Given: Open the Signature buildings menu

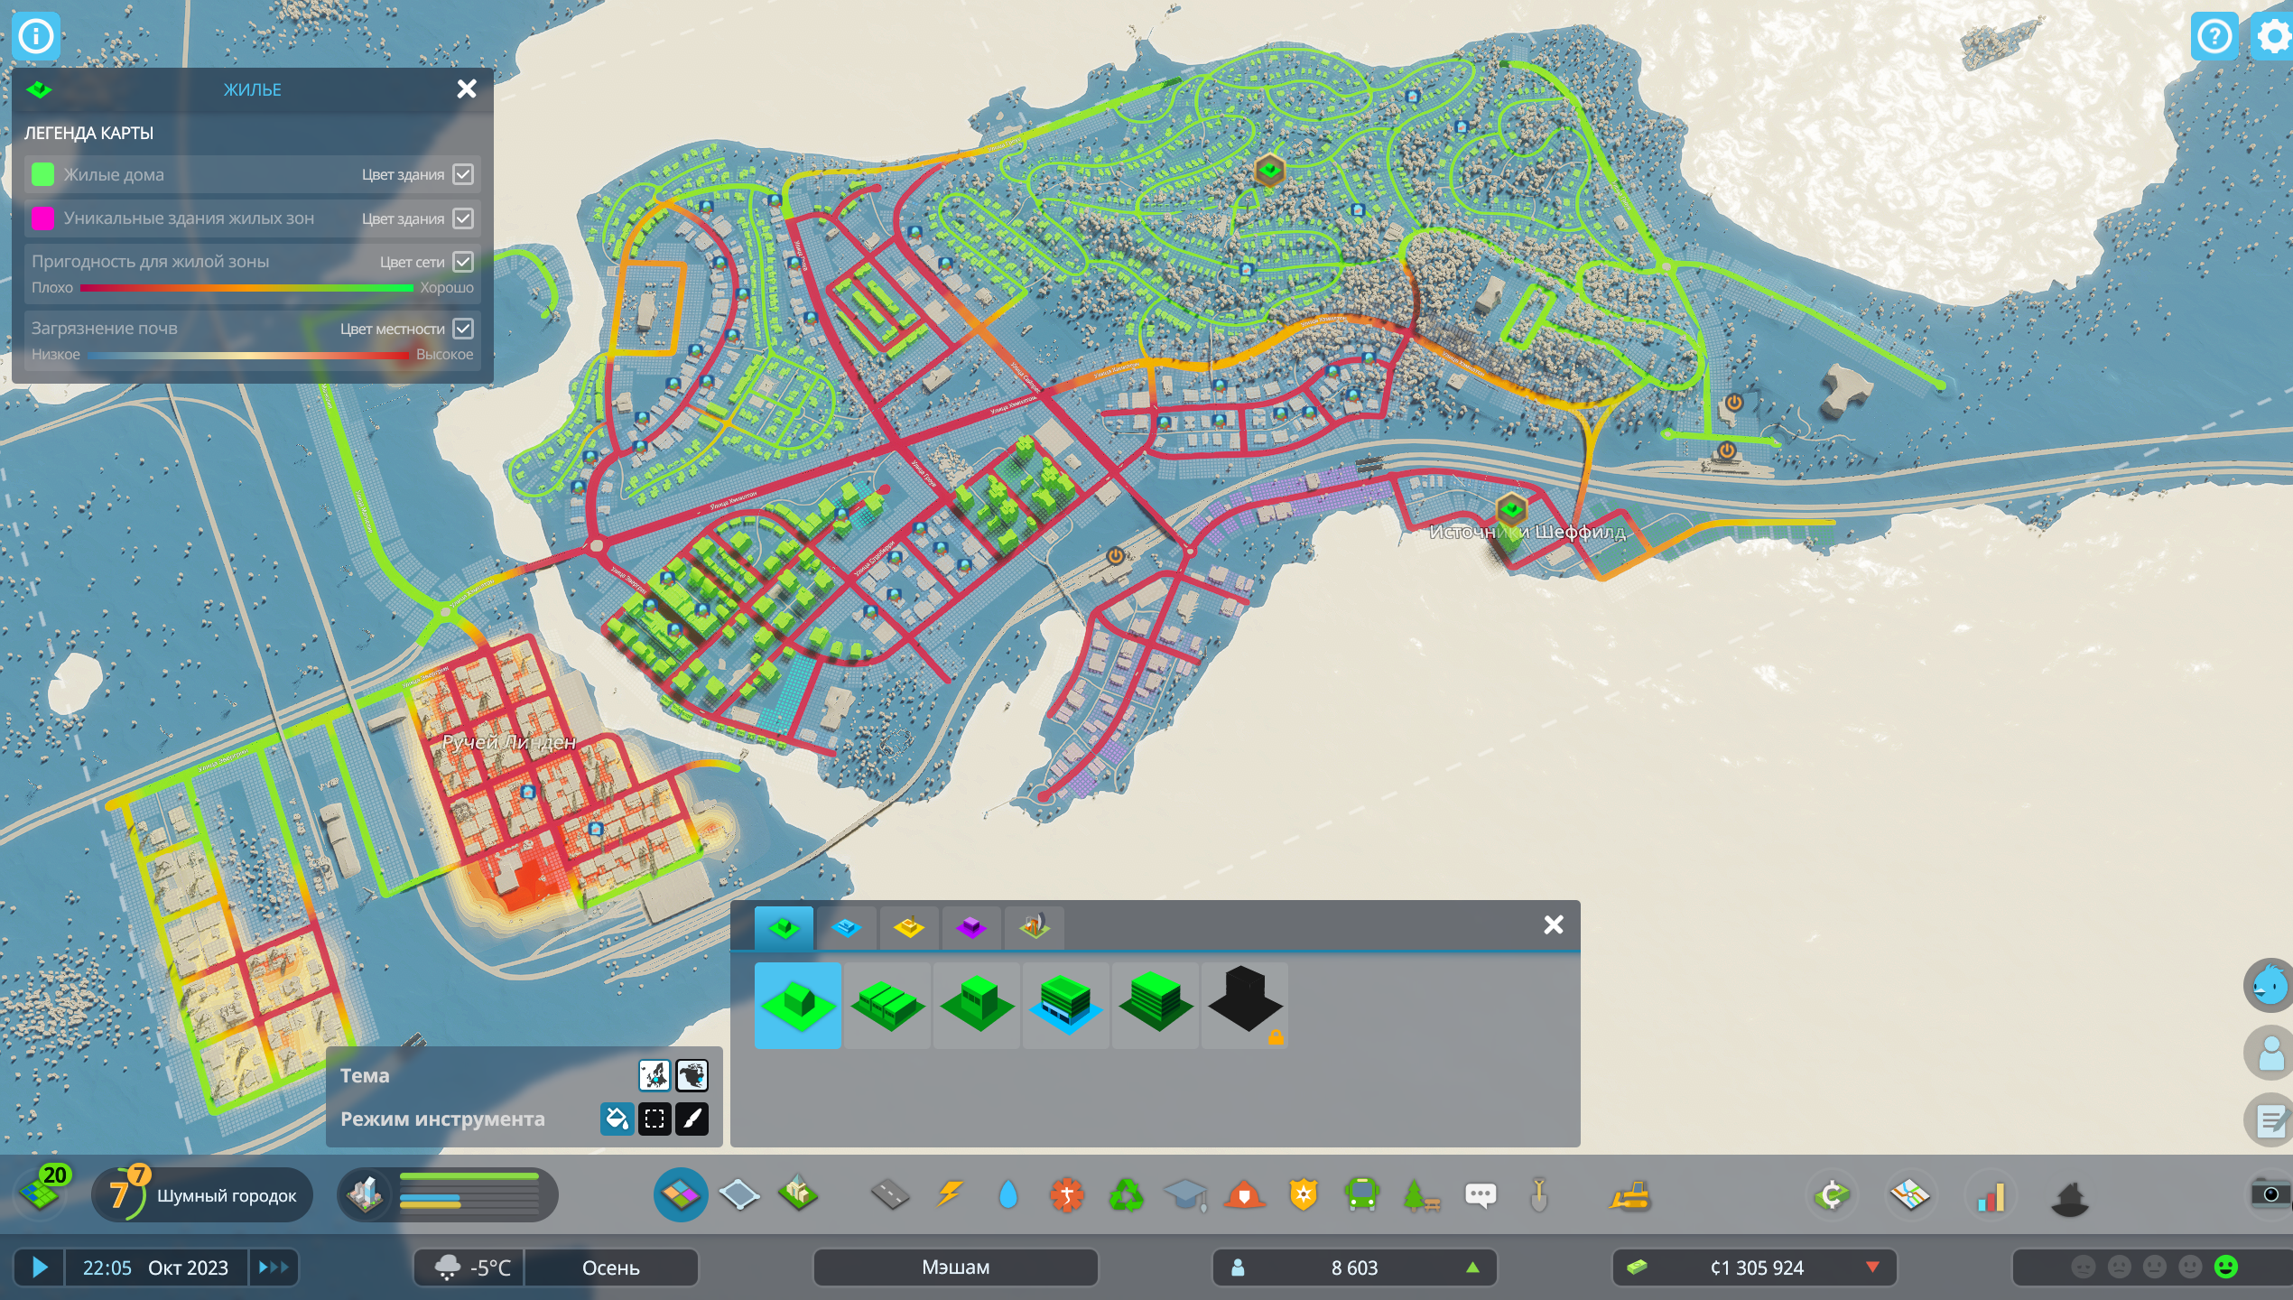Looking at the screenshot, I should click(x=799, y=1195).
